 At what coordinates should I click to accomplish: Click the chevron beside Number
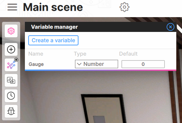79,64
